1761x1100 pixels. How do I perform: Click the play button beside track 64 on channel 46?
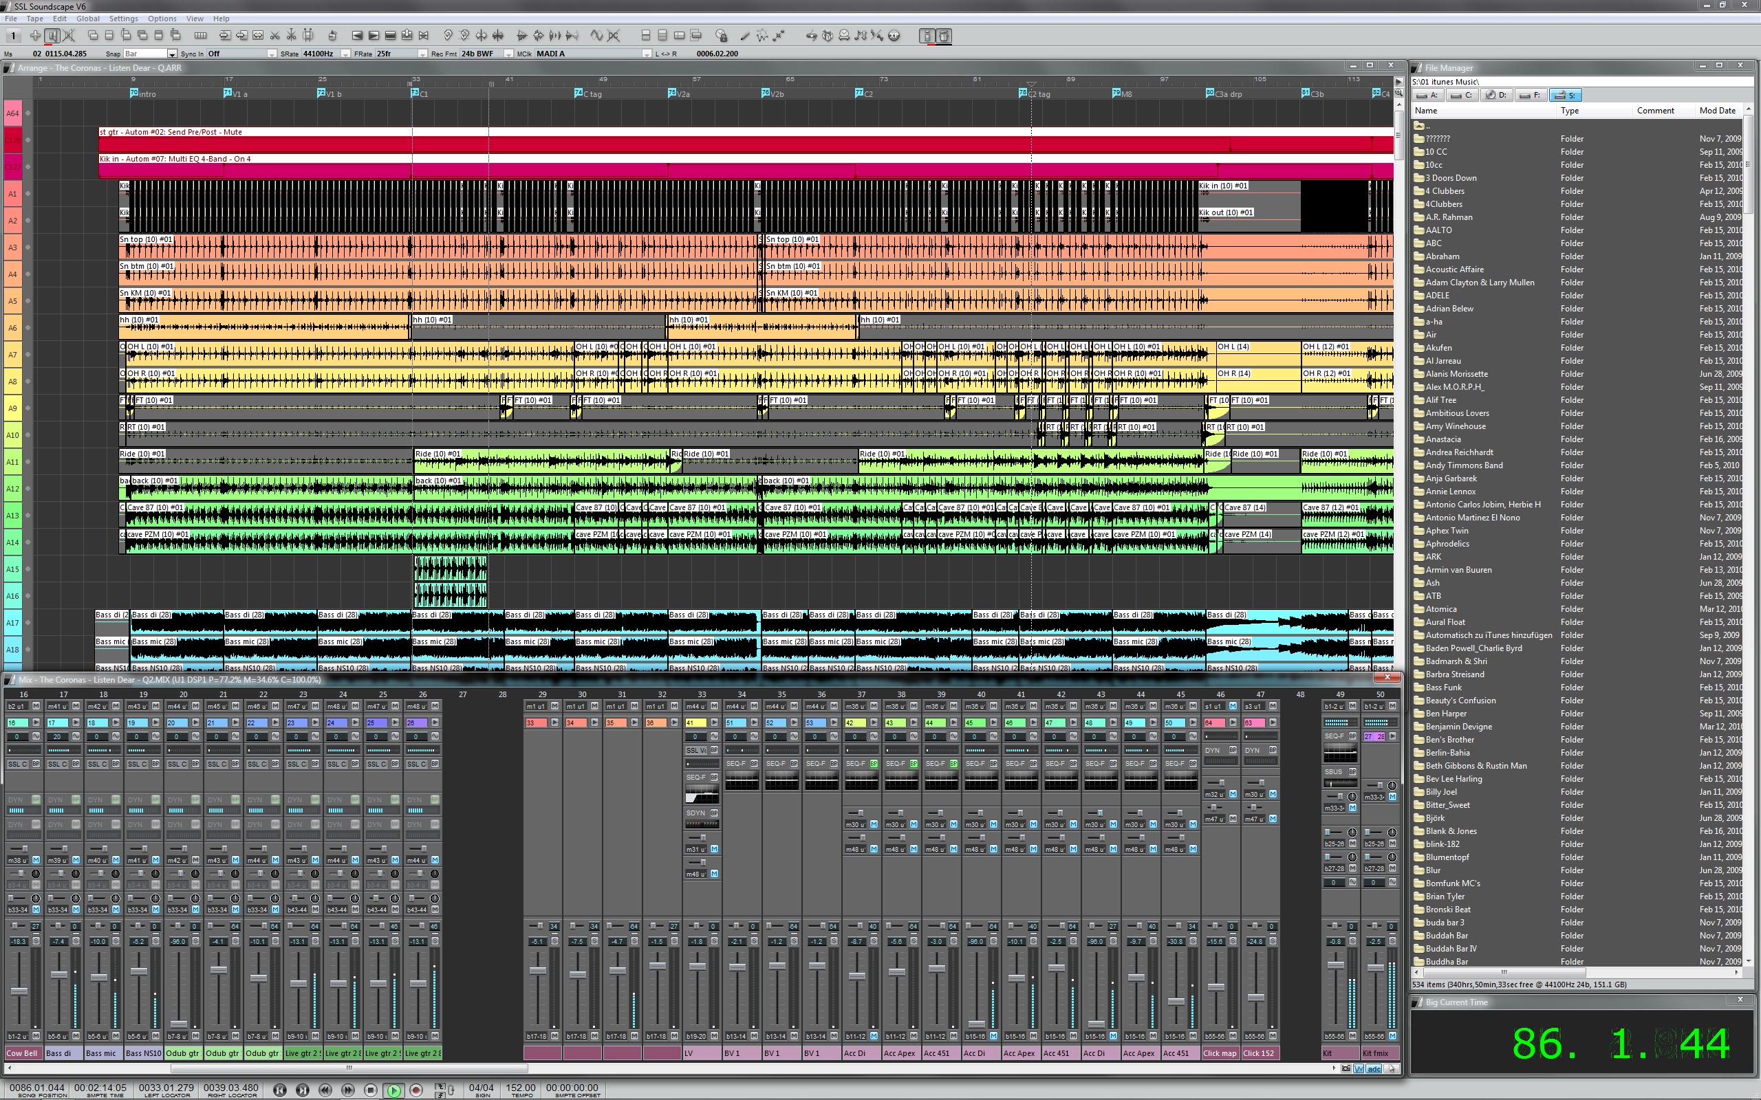pos(1233,723)
